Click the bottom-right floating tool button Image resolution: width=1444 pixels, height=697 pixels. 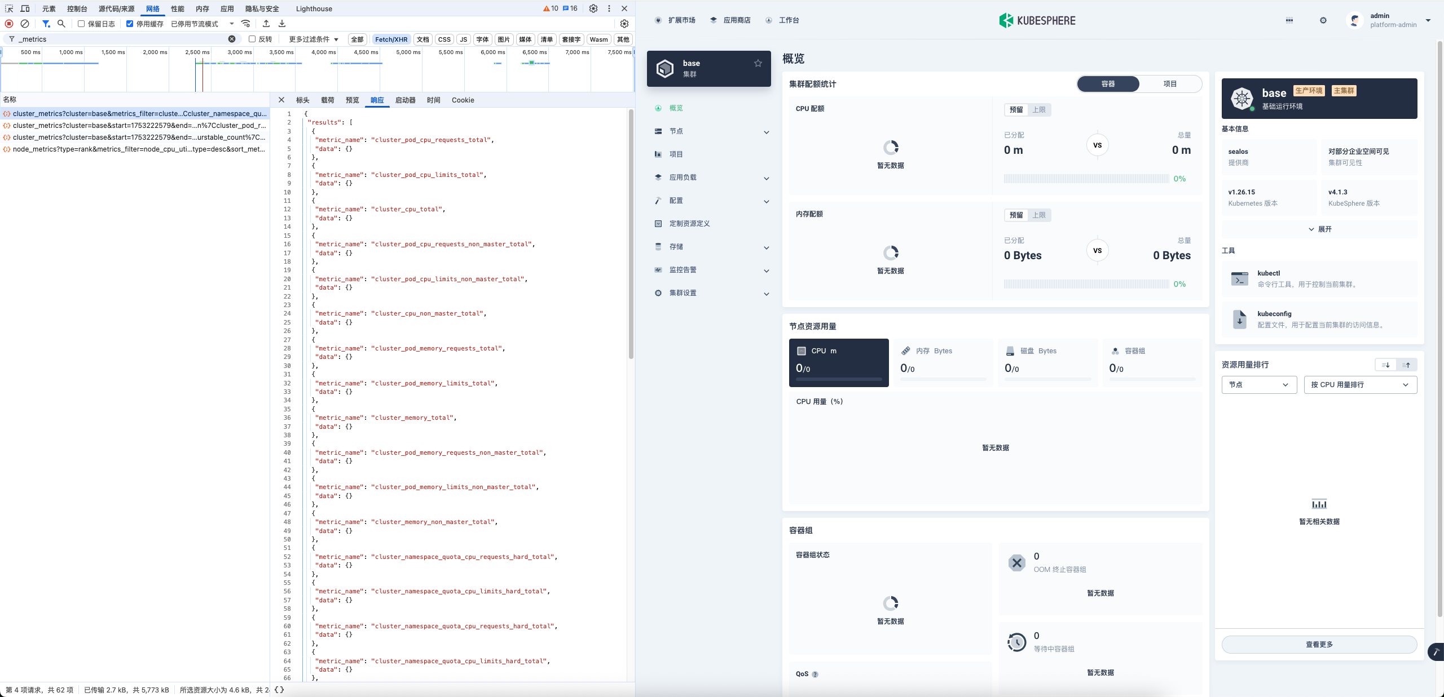(1436, 651)
